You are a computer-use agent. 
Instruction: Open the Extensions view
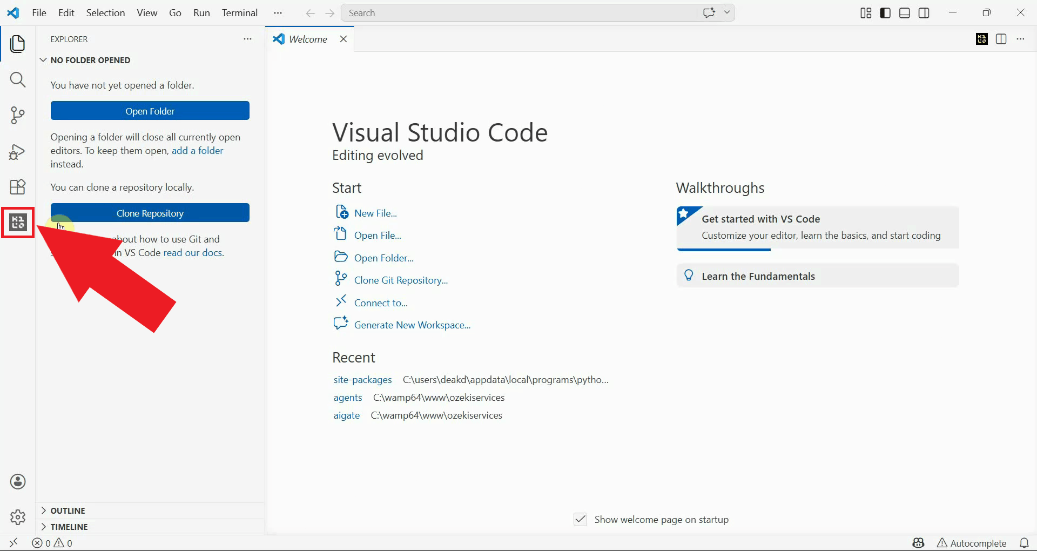(18, 187)
